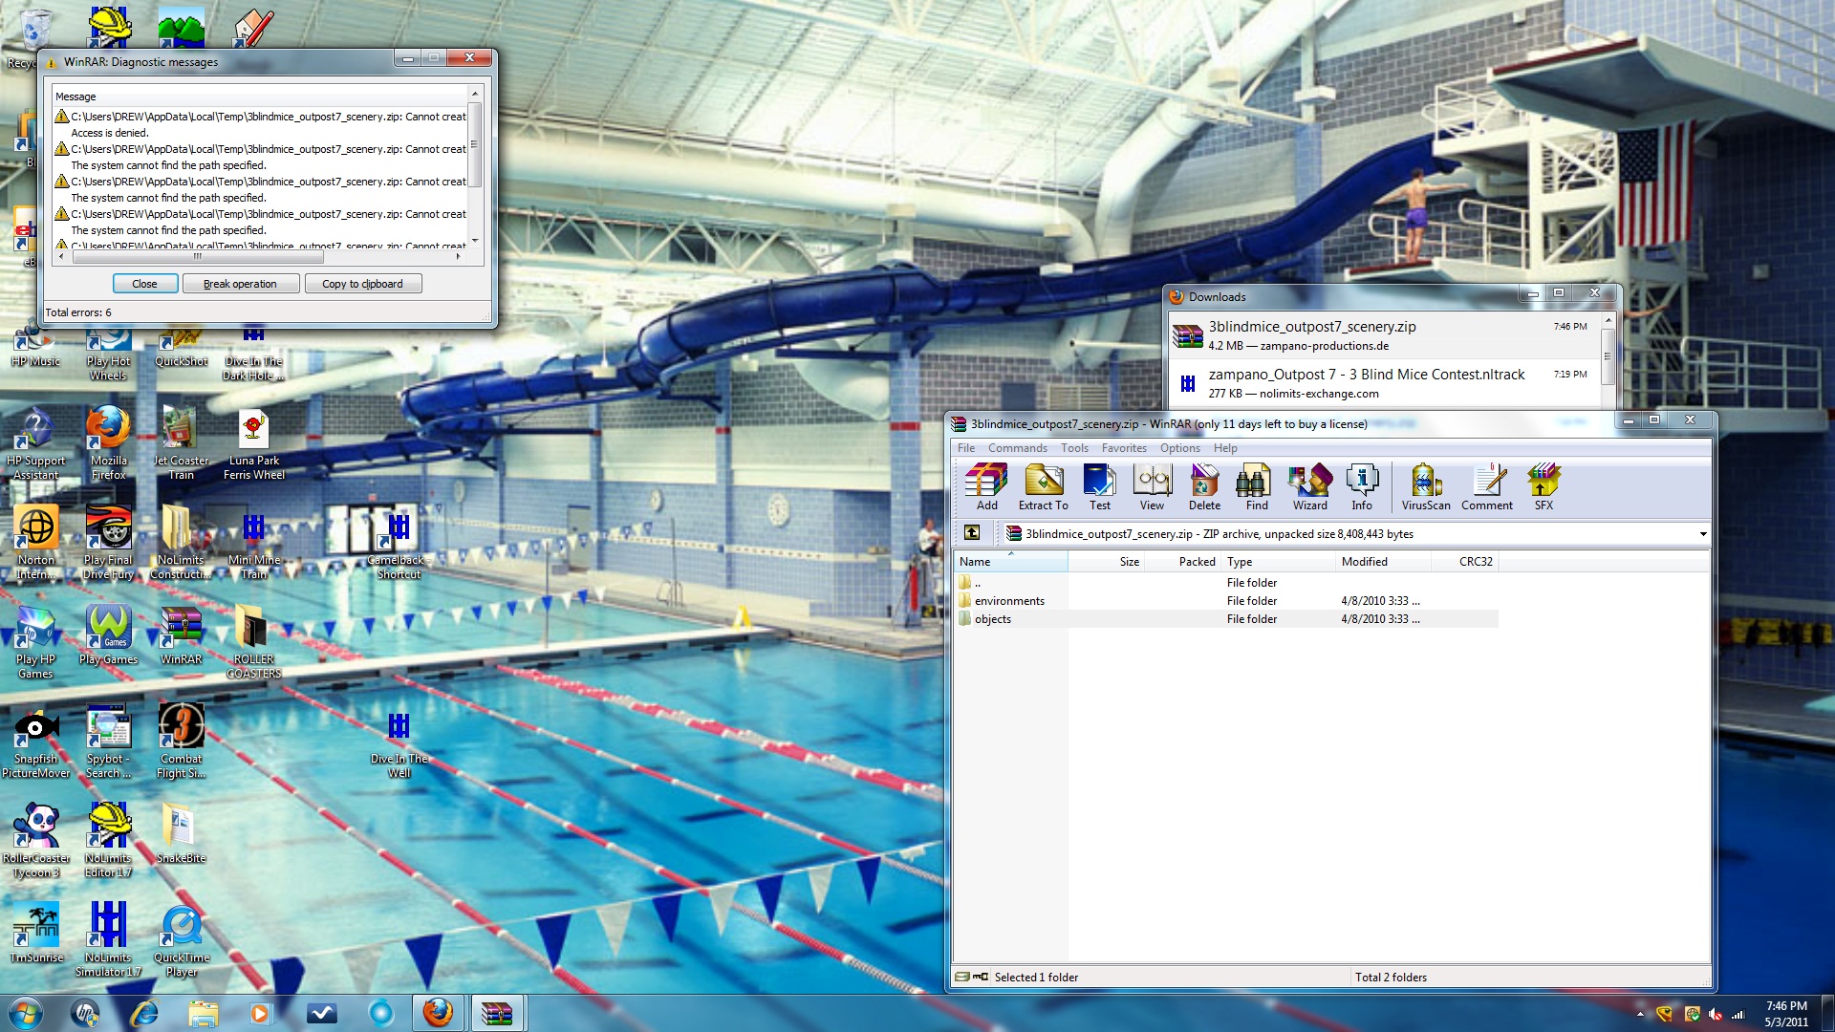Click the Info toolbar icon

pos(1361,486)
